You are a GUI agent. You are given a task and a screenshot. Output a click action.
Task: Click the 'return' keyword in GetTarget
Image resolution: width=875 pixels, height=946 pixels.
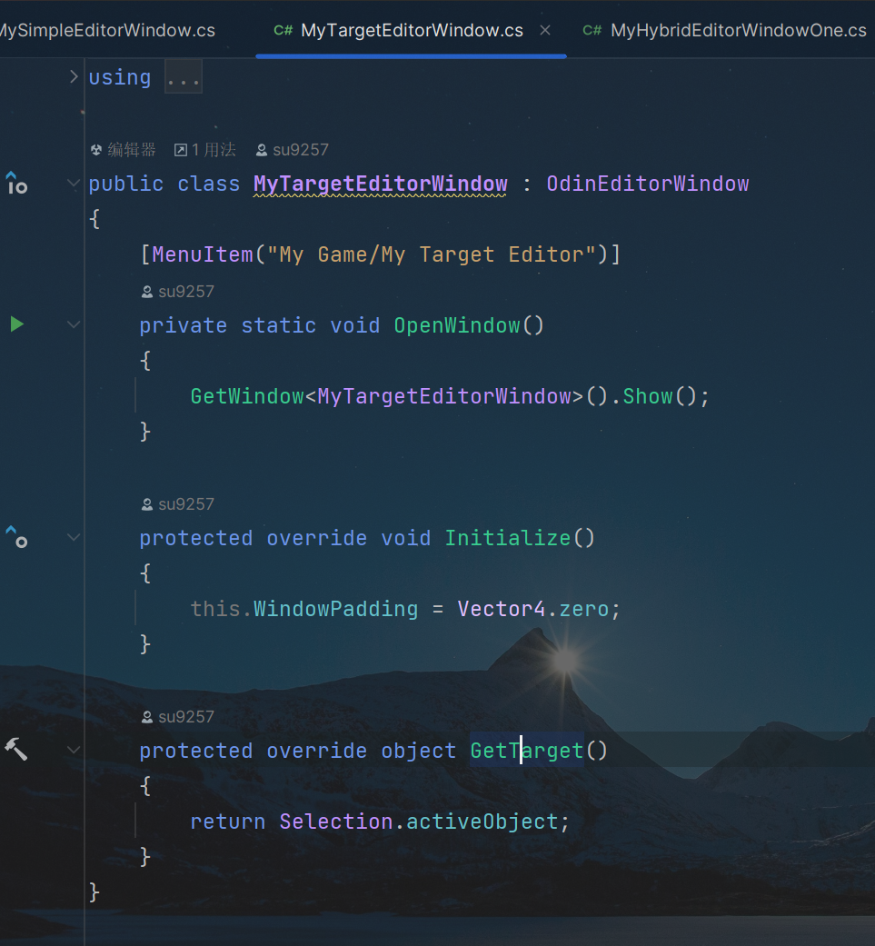click(x=228, y=822)
